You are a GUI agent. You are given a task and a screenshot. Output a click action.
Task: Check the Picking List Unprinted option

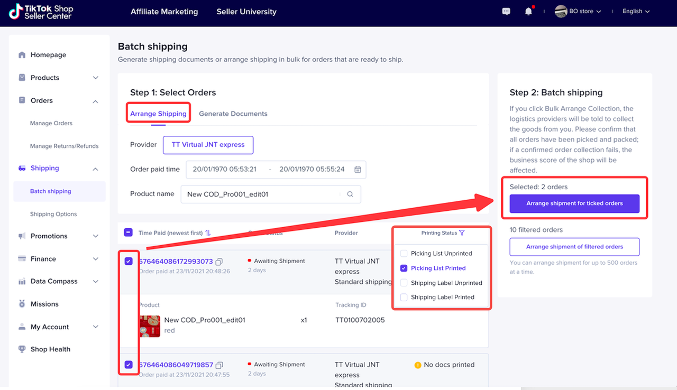coord(404,254)
